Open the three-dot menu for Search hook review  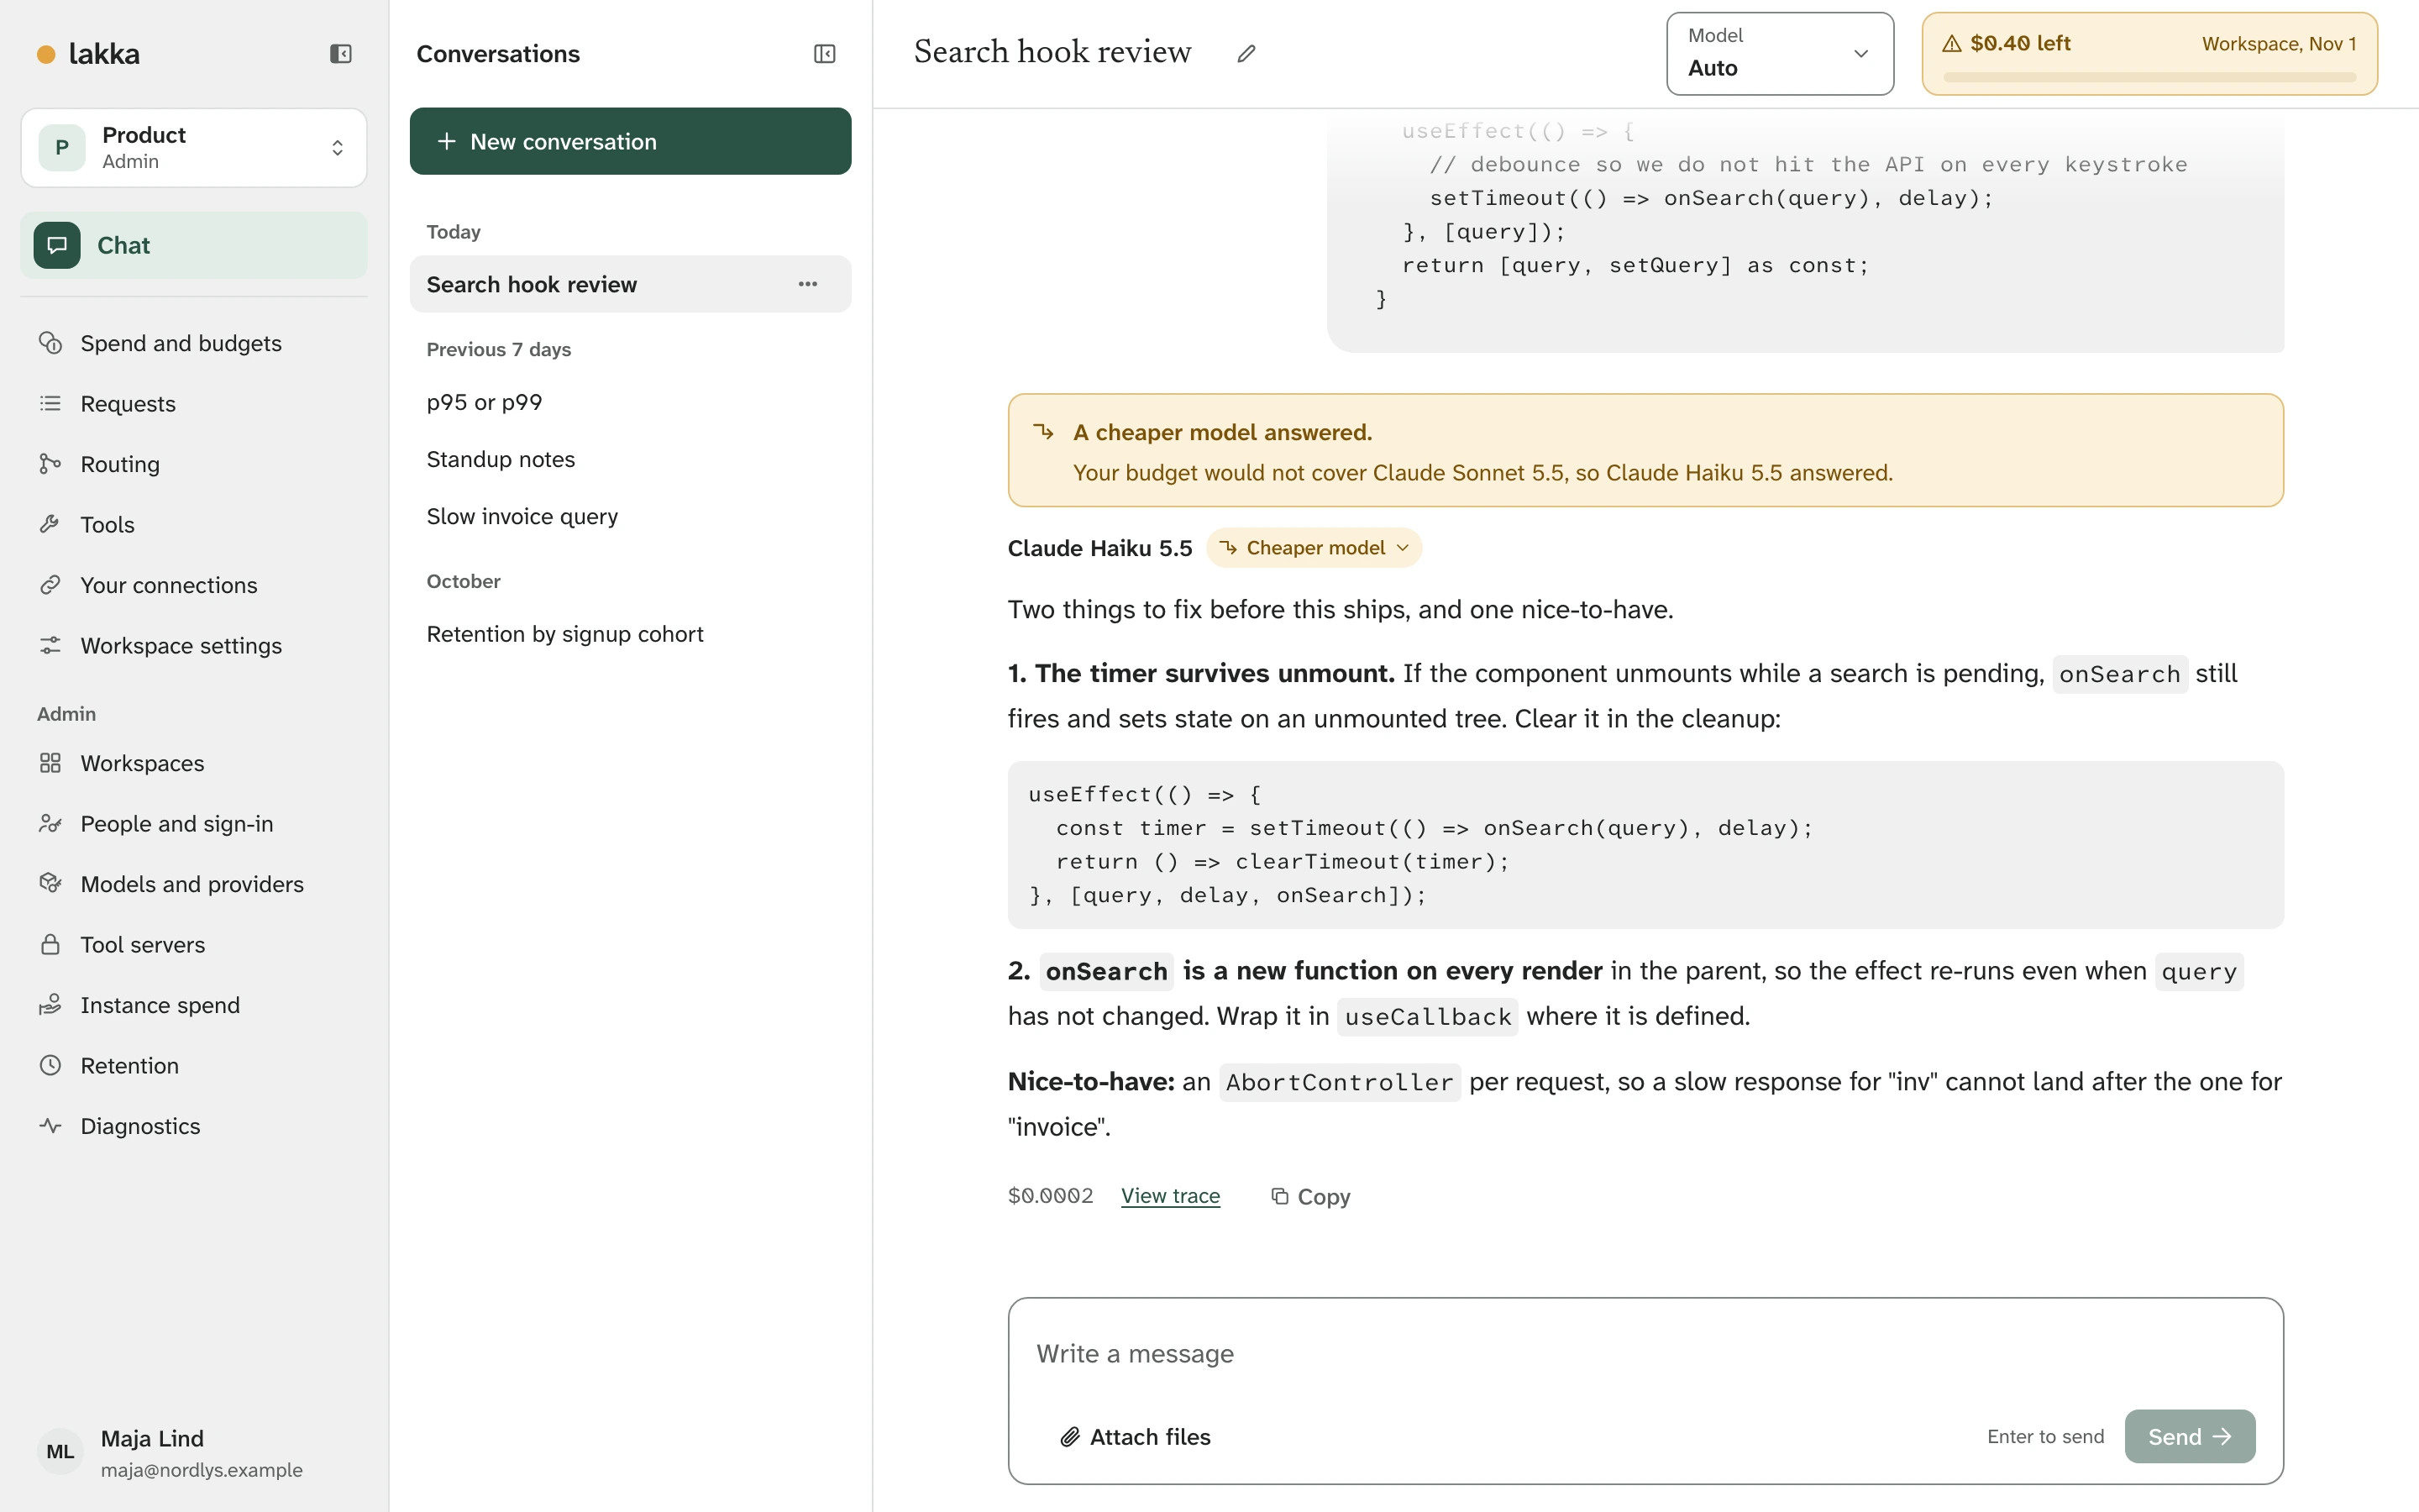coord(808,284)
